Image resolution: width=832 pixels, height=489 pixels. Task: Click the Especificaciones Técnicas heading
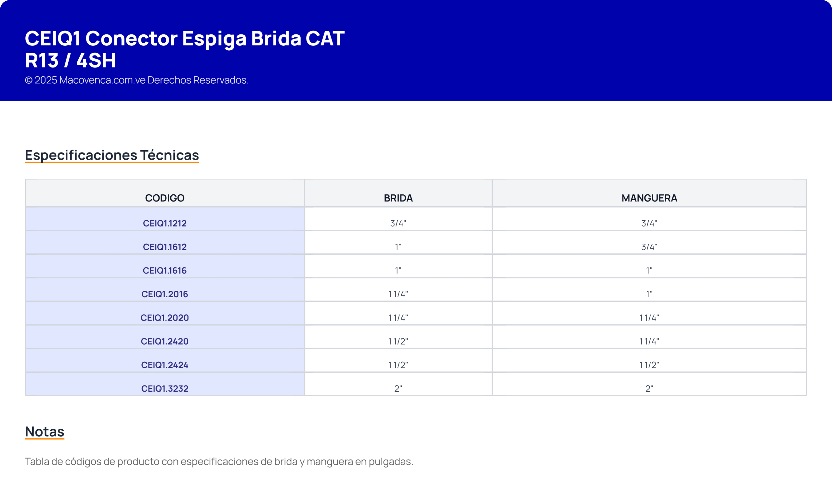112,155
